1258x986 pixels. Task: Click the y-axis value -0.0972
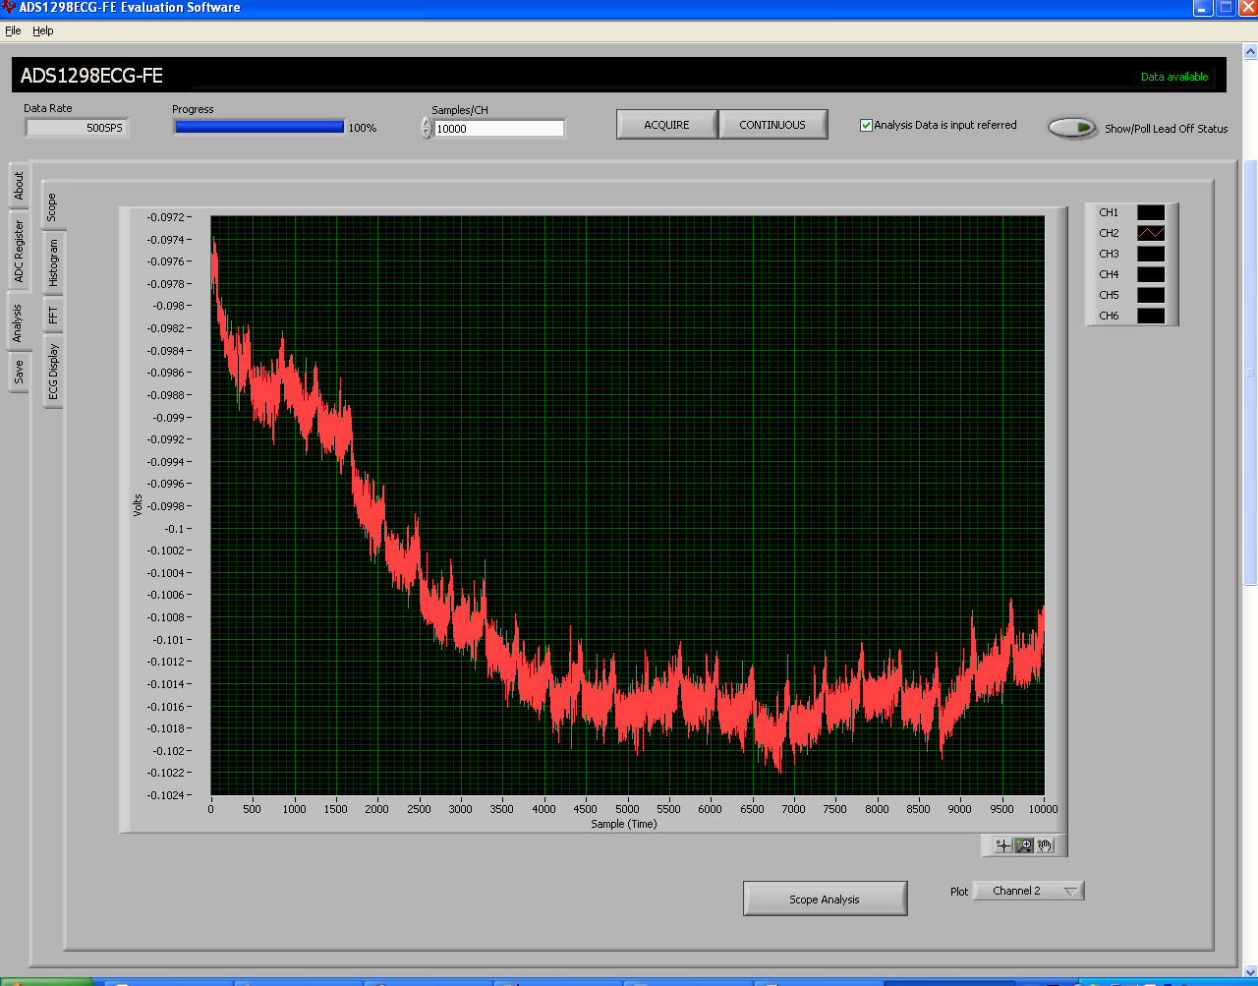pyautogui.click(x=164, y=217)
